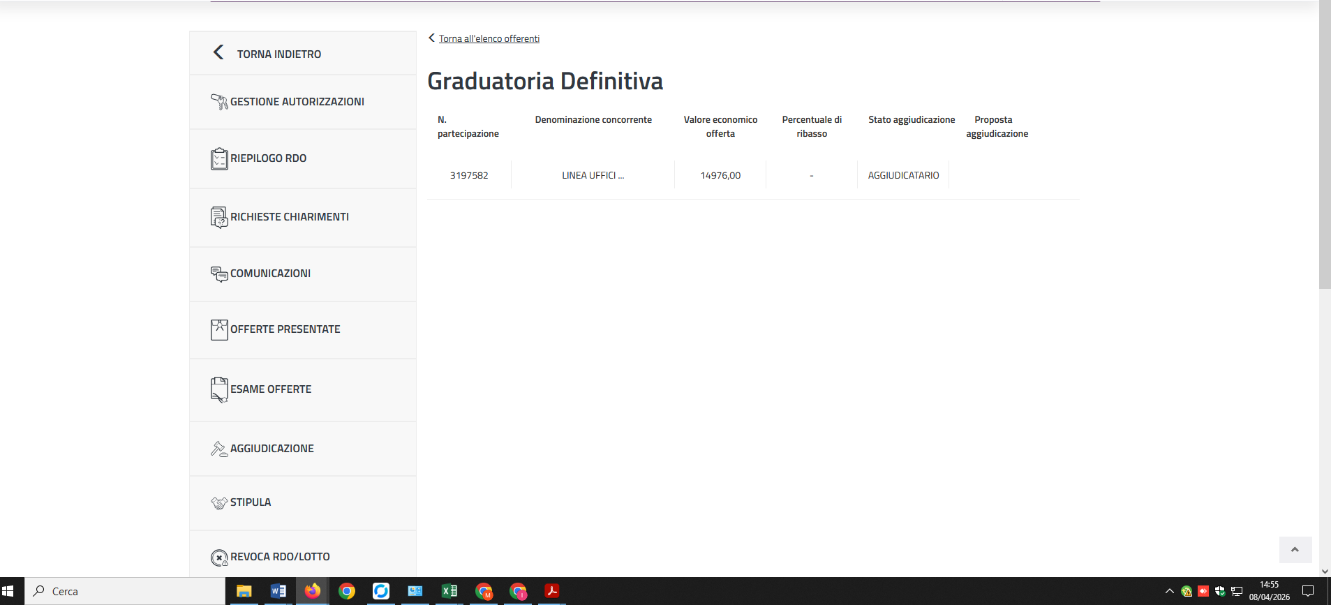Click the Windows search box Cerca
The width and height of the screenshot is (1331, 605).
tap(126, 591)
